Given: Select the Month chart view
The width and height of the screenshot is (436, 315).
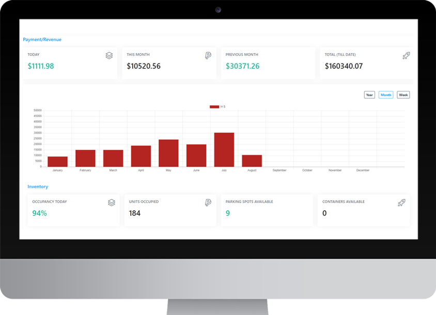Looking at the screenshot, I should coord(386,95).
